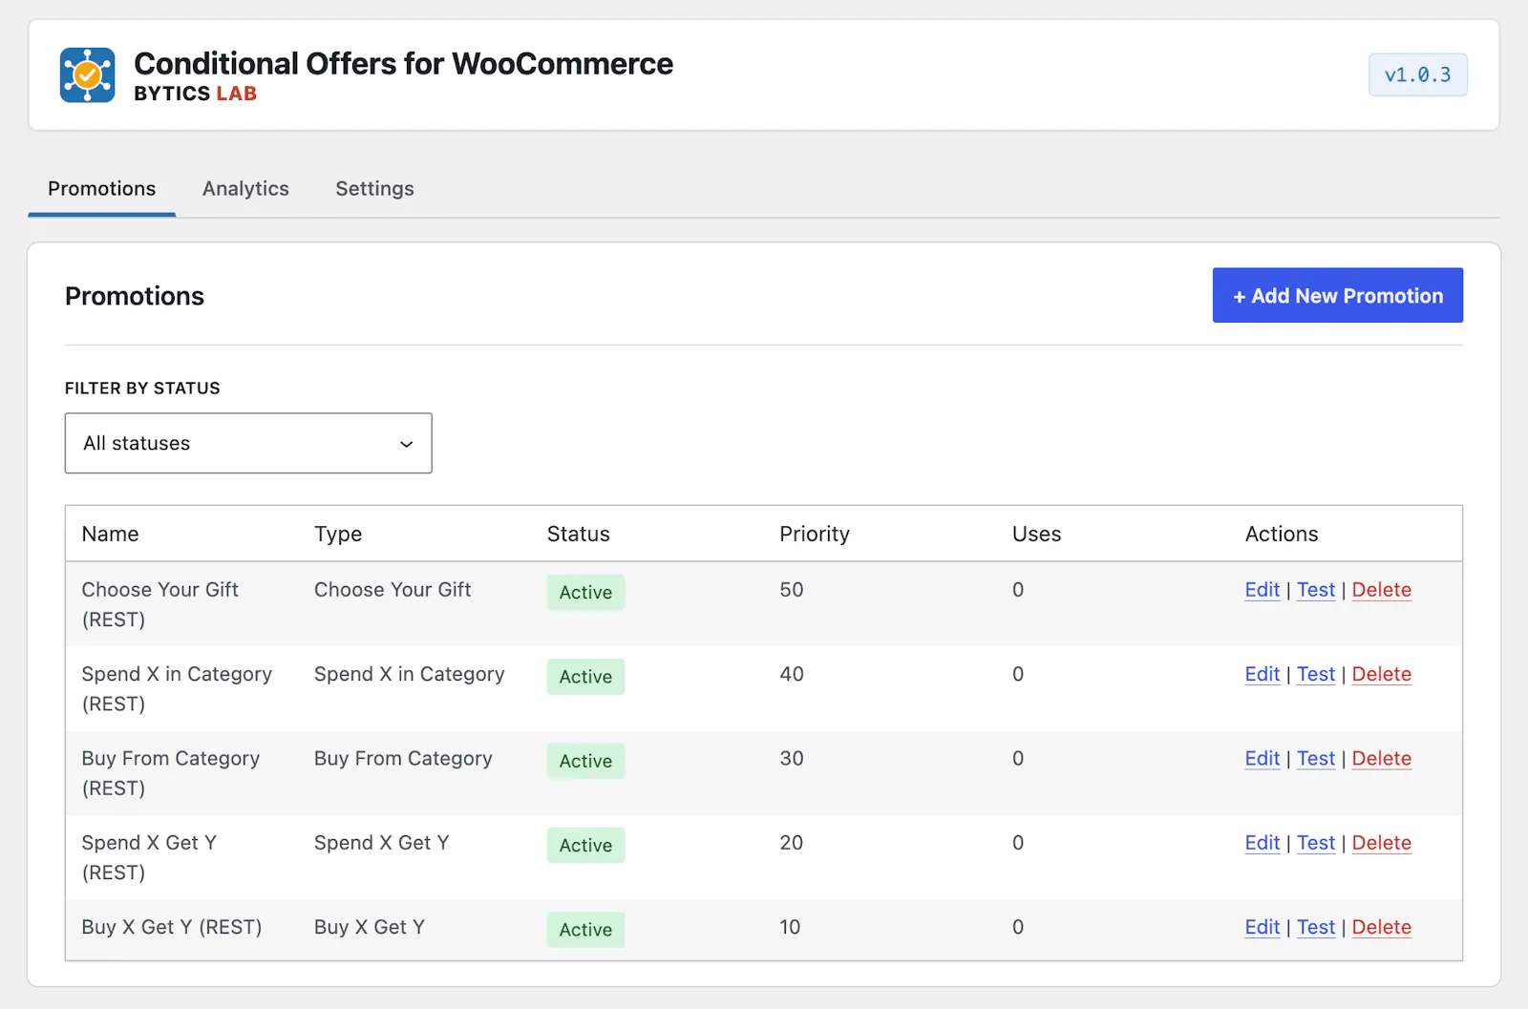
Task: Click priority value 10
Action: (790, 927)
